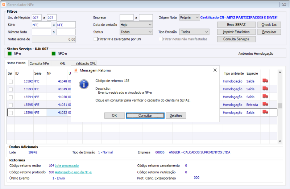Click the first Número Nota field
The width and height of the screenshot is (290, 189).
point(41,32)
